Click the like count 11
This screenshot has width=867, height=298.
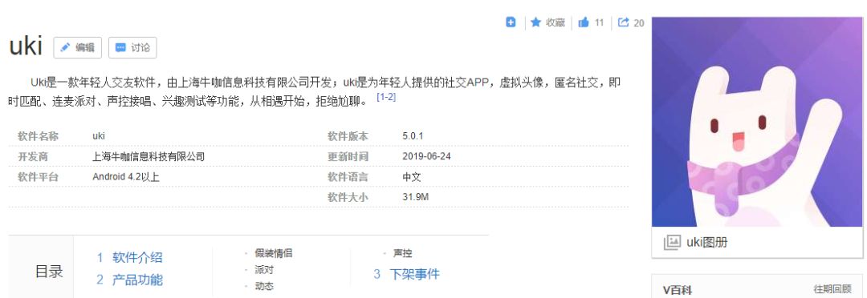pos(600,22)
